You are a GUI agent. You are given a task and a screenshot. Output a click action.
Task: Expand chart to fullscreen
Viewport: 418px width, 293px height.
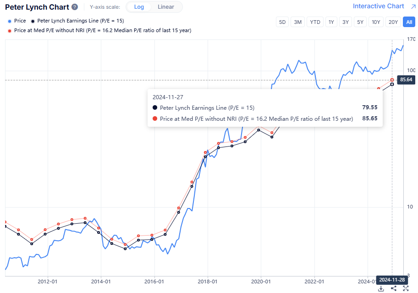(x=406, y=288)
